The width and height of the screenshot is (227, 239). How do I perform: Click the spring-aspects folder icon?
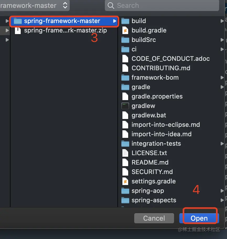125,200
